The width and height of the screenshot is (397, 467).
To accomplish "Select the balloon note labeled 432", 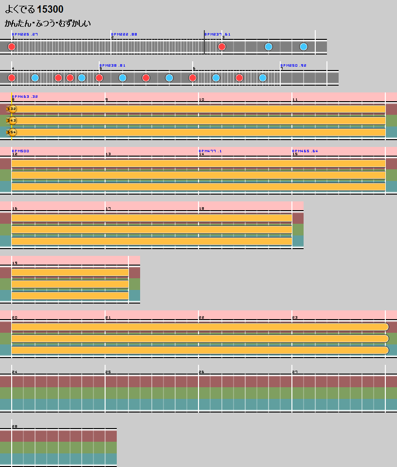I will point(12,109).
